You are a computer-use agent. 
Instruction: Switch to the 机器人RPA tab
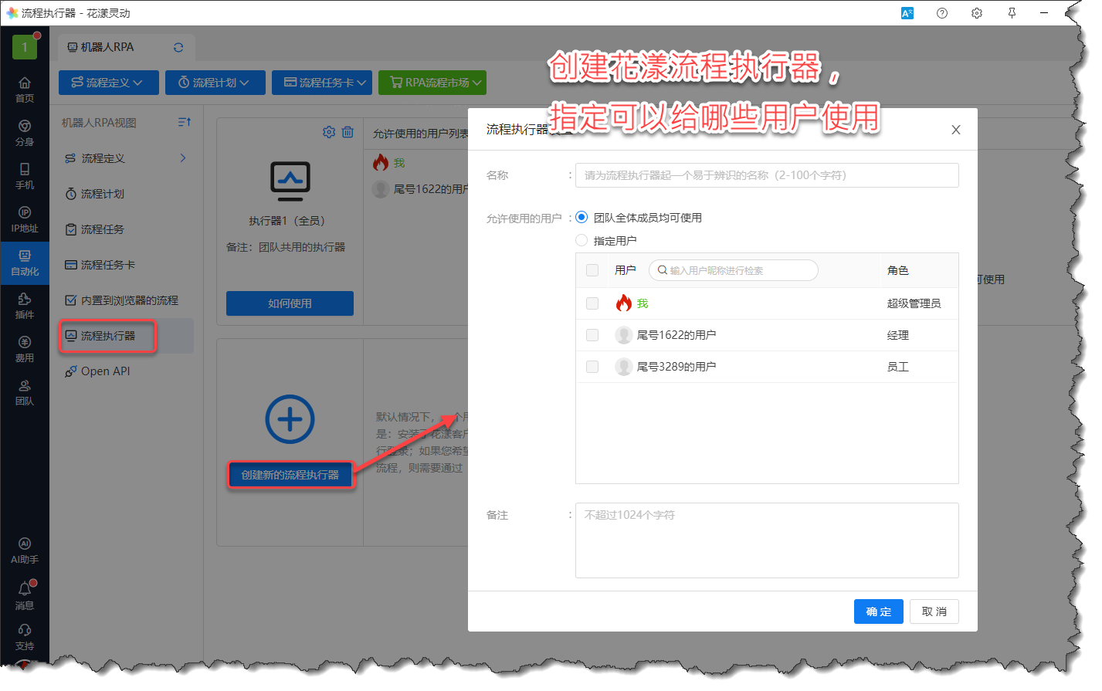pos(108,47)
